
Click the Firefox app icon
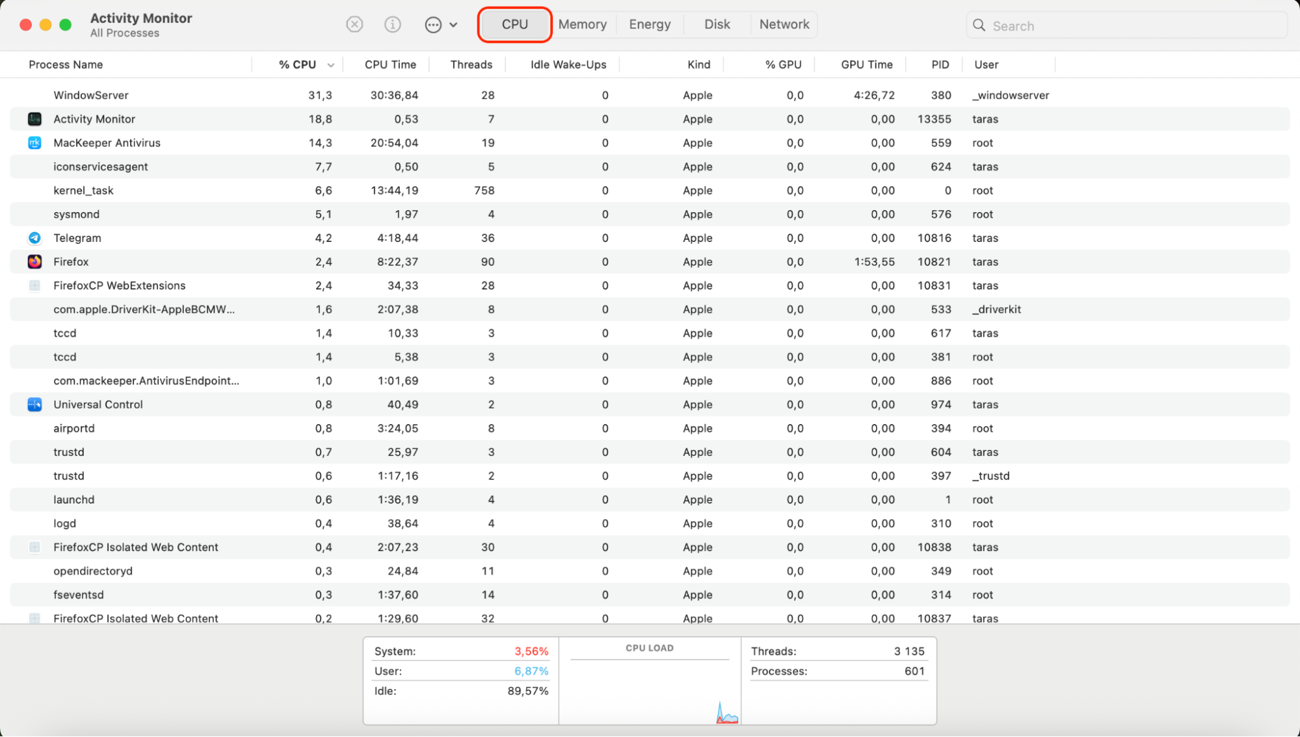[34, 261]
